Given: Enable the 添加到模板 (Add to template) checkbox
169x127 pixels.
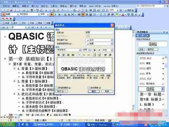Looking at the screenshot, I should (57, 88).
